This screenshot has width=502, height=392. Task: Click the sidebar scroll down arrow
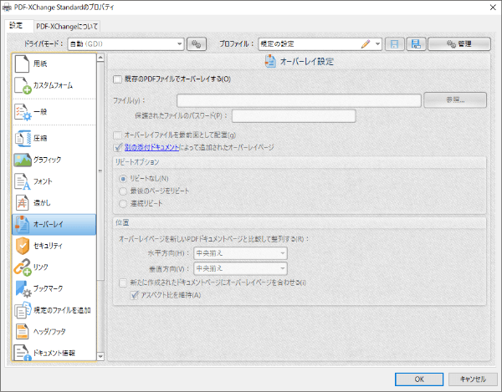[x=100, y=356]
